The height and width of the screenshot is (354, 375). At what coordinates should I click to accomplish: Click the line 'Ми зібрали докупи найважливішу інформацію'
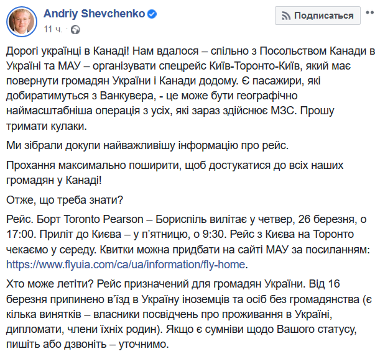147,145
